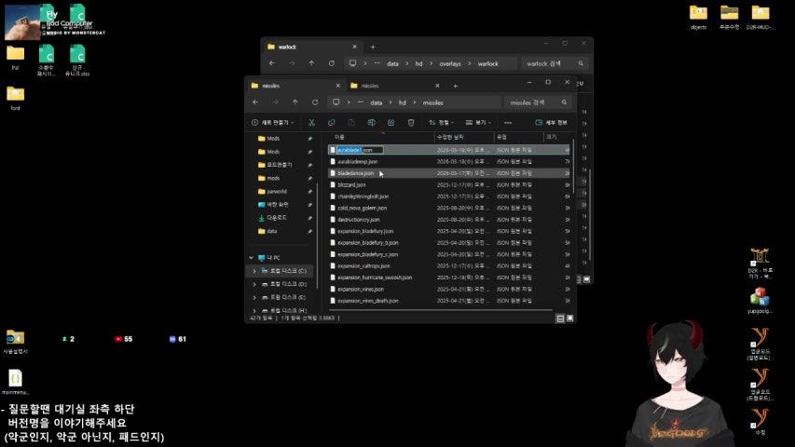Click the 이름 (Name) column header
795x447 pixels.
click(340, 137)
